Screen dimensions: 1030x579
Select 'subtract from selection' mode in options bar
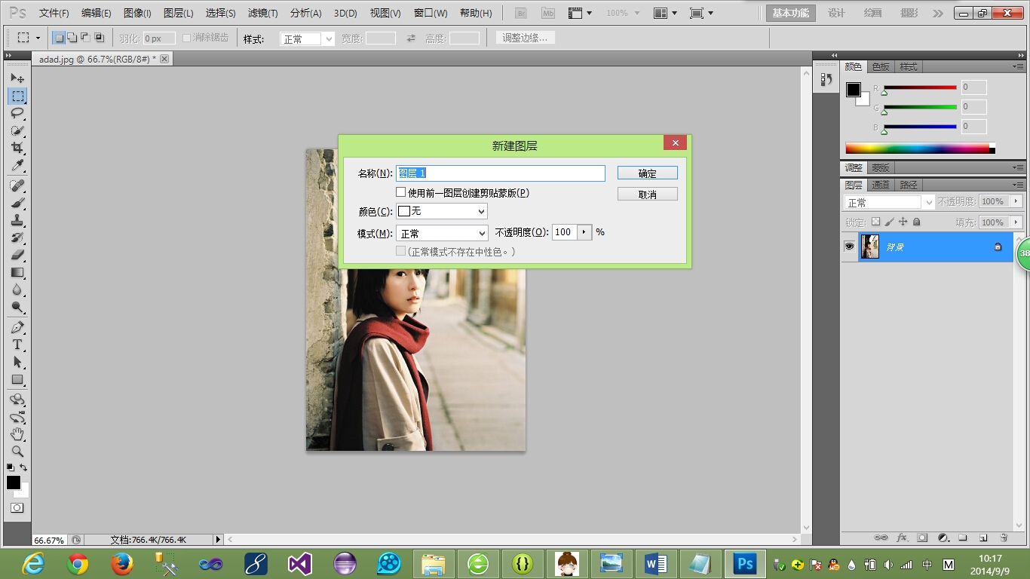click(85, 38)
